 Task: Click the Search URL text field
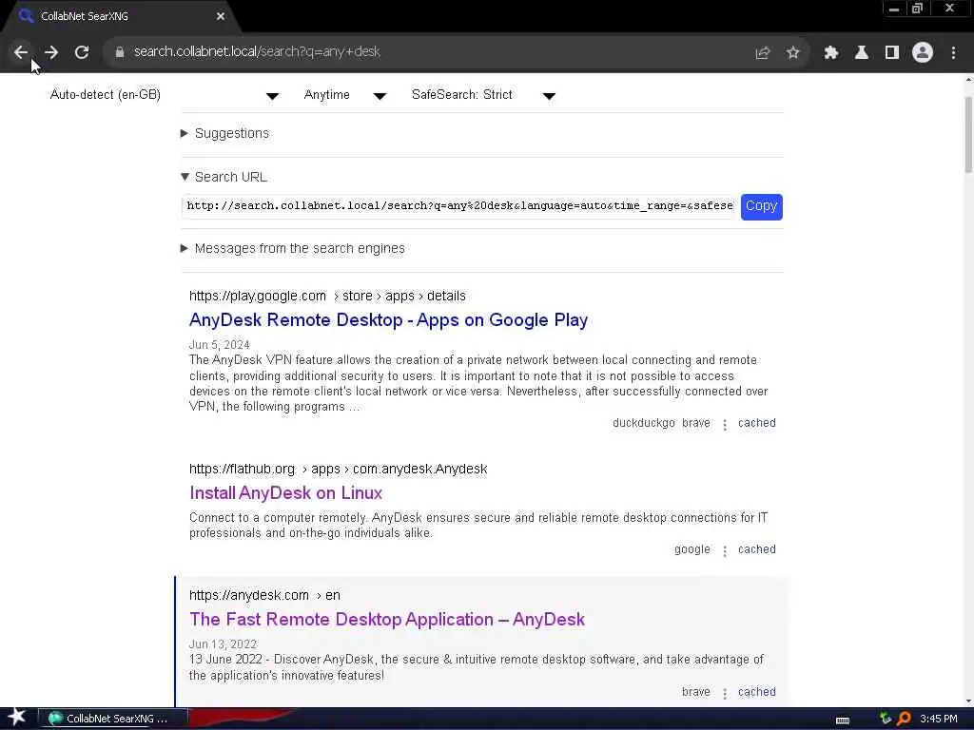(x=458, y=206)
